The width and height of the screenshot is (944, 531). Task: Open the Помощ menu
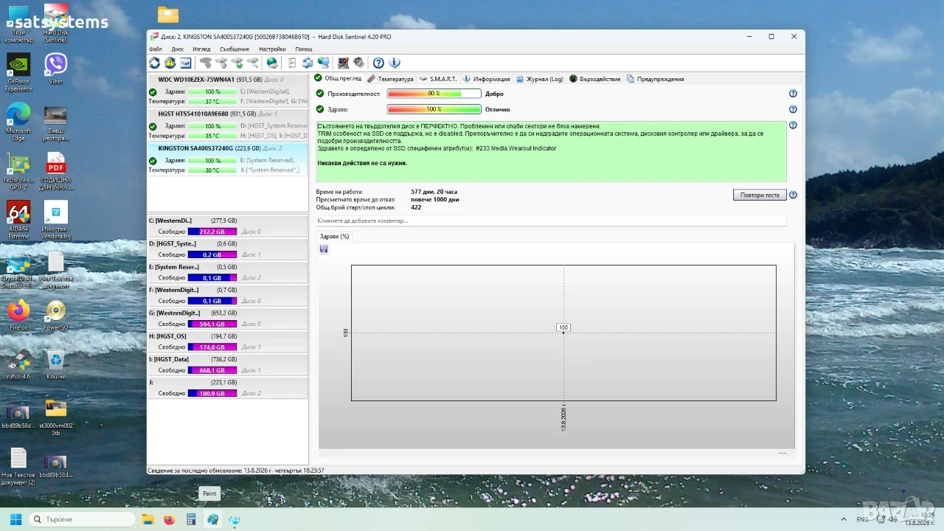(x=304, y=49)
